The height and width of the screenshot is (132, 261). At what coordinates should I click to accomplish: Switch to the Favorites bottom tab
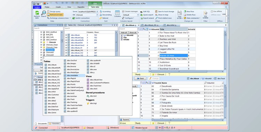tap(54, 124)
